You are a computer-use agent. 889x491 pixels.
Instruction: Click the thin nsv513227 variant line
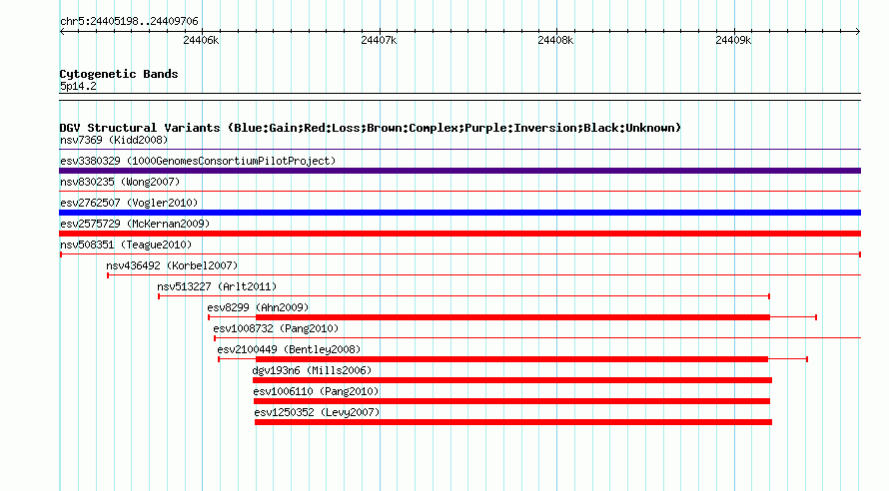click(463, 296)
